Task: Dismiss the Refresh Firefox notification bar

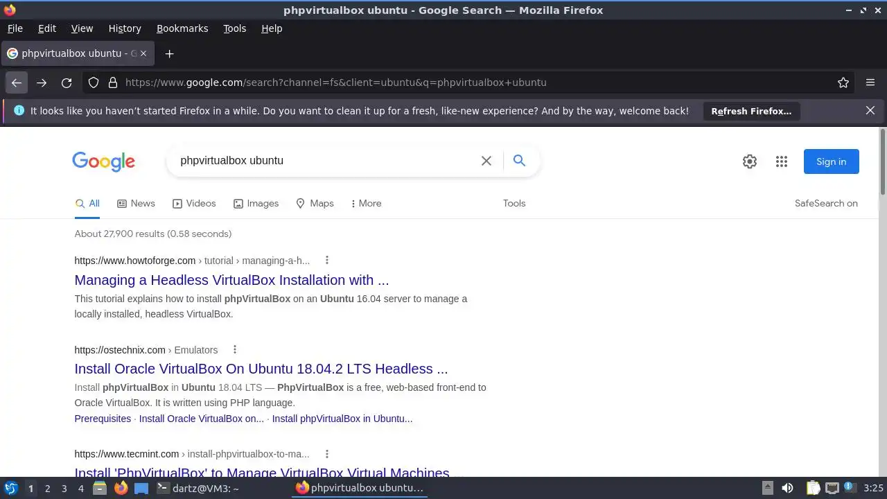Action: pyautogui.click(x=870, y=110)
